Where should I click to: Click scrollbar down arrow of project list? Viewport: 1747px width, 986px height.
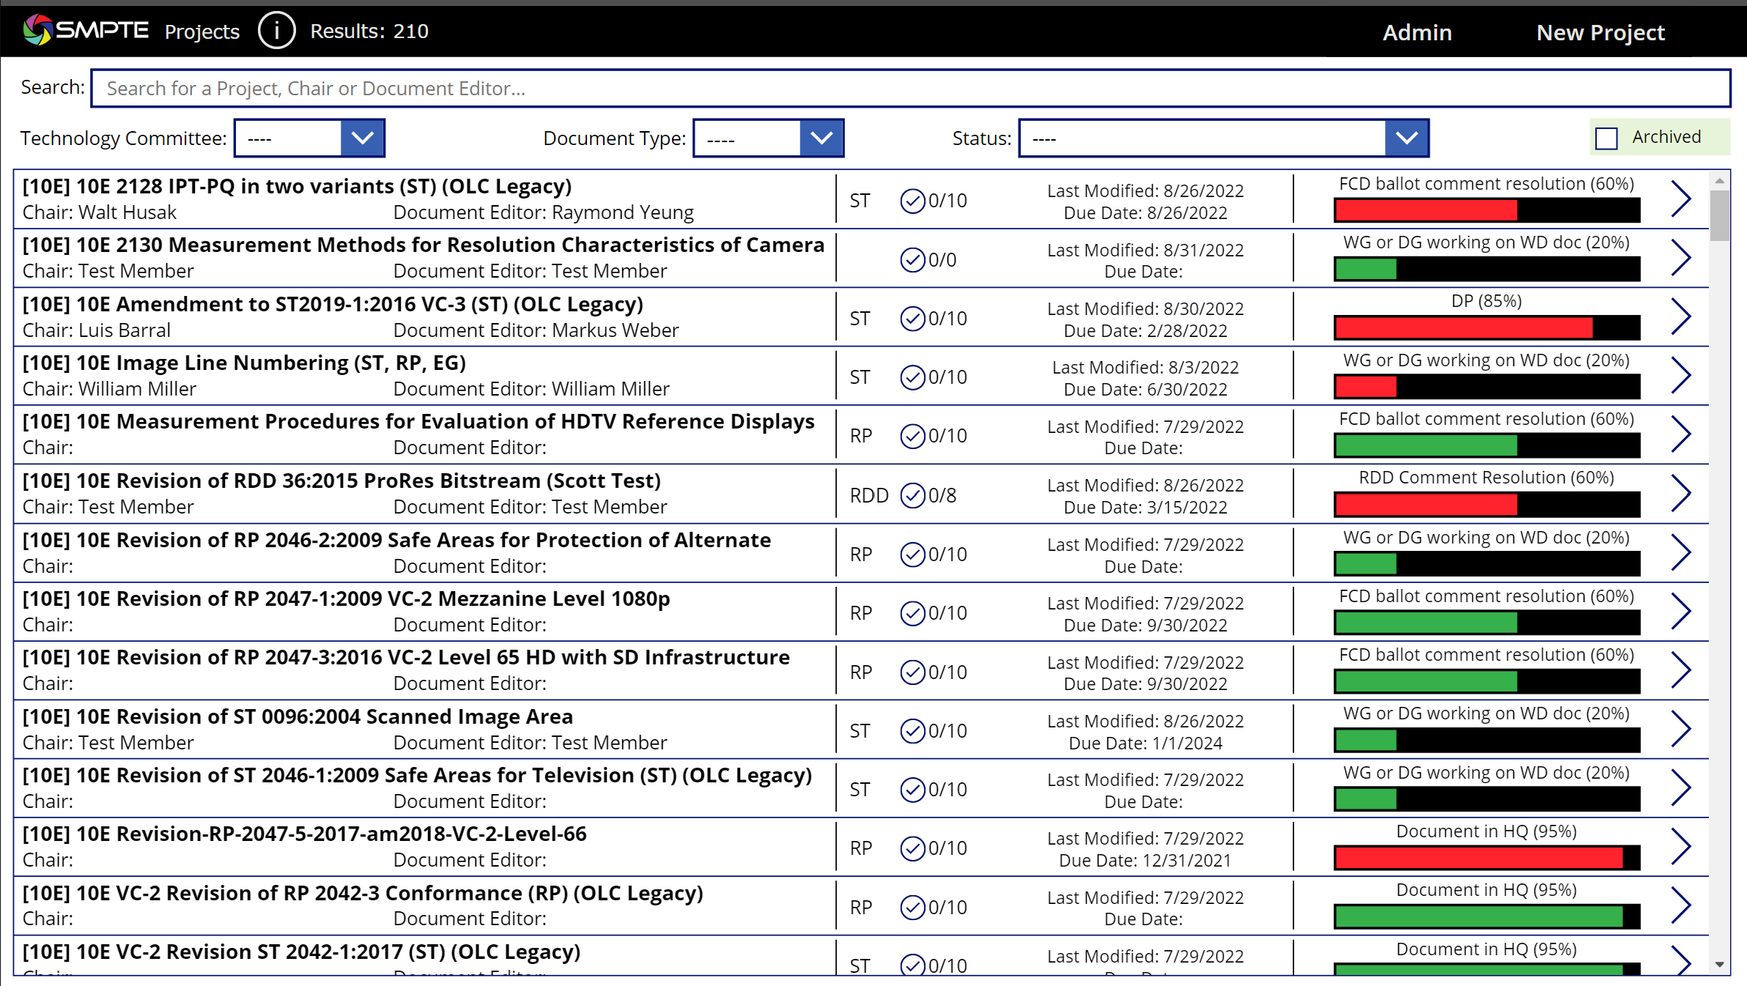point(1719,965)
